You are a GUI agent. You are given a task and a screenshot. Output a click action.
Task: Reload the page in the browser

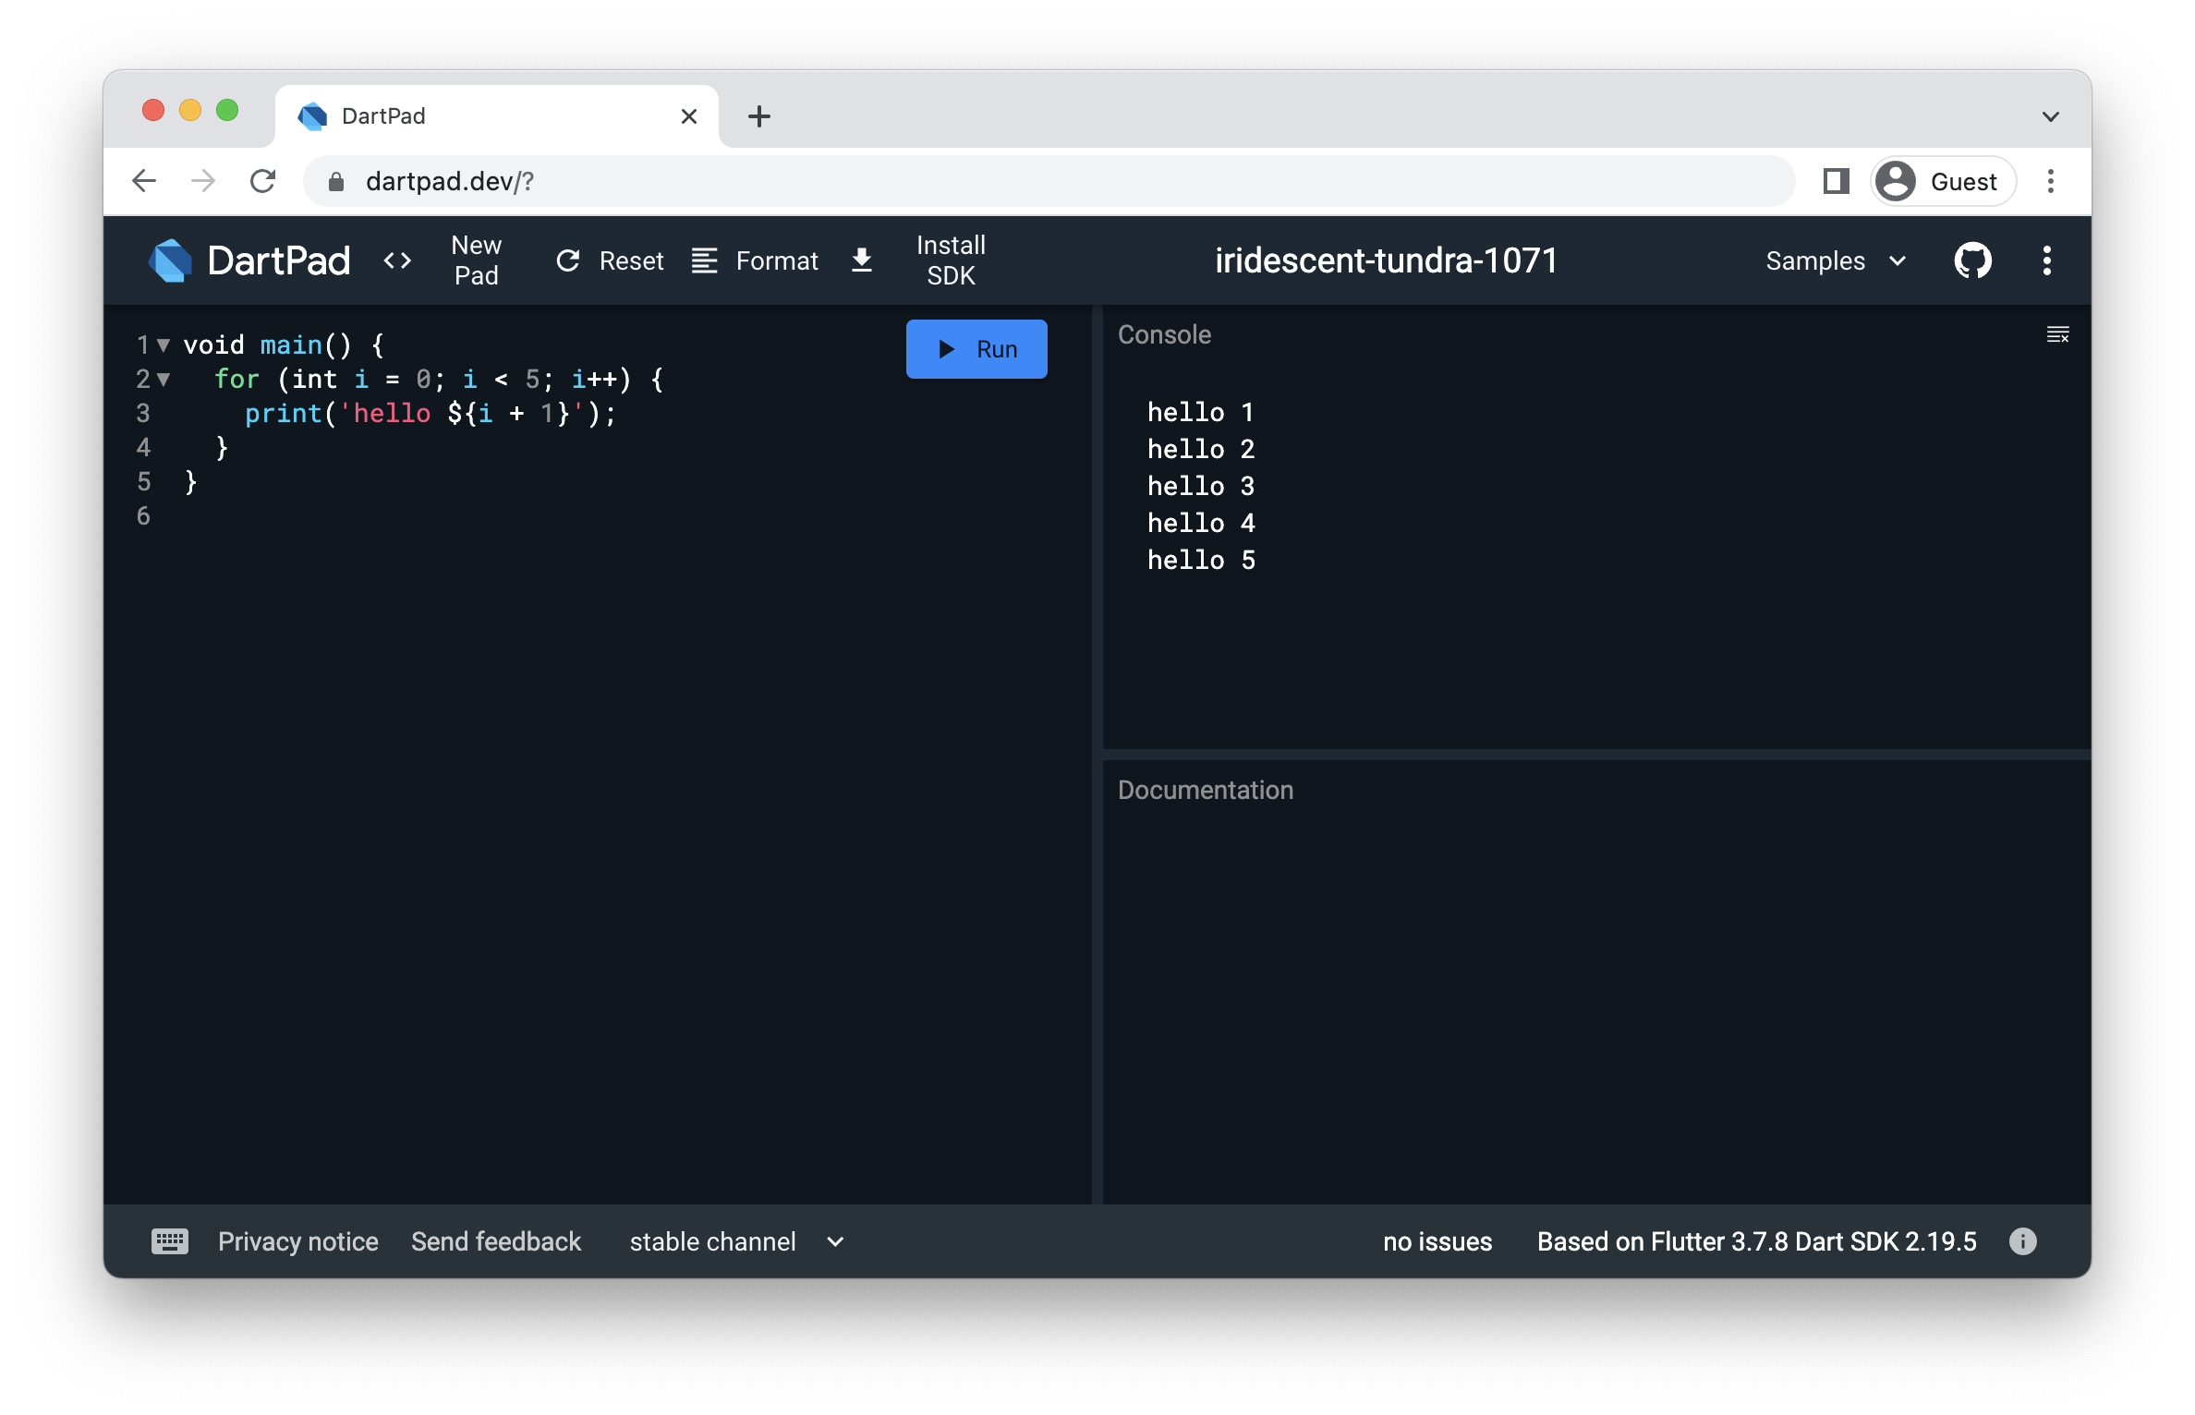click(x=263, y=181)
